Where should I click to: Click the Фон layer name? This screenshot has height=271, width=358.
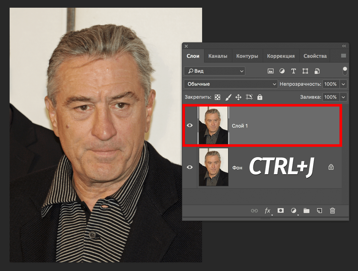[x=237, y=168]
